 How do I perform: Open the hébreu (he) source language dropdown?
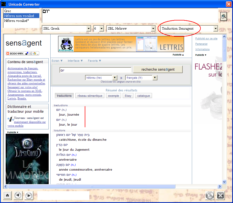click(x=115, y=78)
